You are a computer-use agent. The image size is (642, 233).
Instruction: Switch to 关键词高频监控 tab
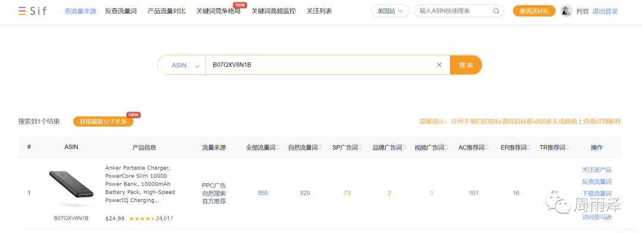pyautogui.click(x=273, y=11)
